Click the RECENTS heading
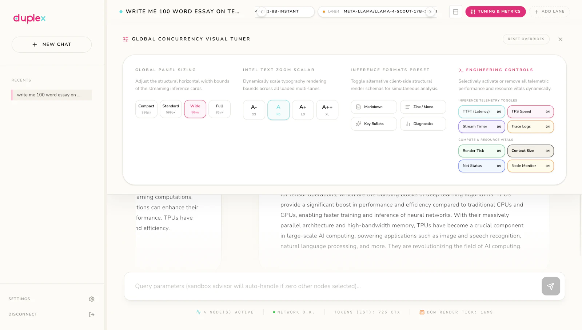This screenshot has width=582, height=330. click(x=21, y=80)
